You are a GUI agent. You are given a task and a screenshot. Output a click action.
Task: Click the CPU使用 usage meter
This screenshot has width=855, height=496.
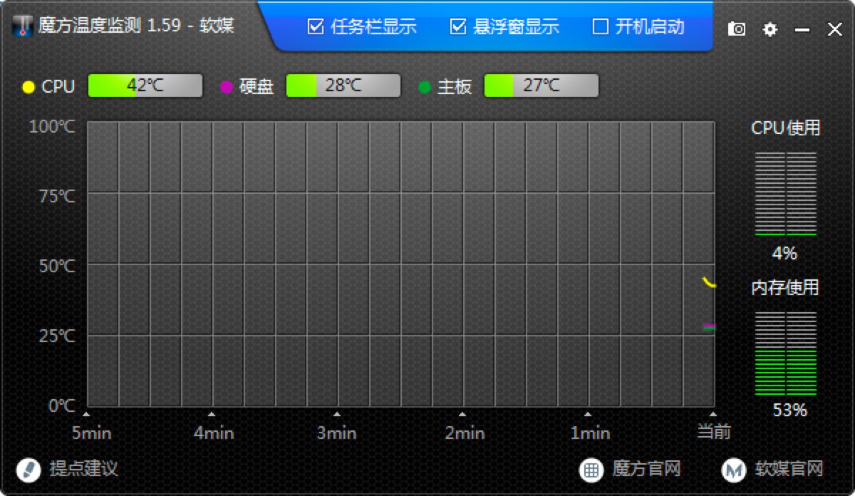coord(786,193)
